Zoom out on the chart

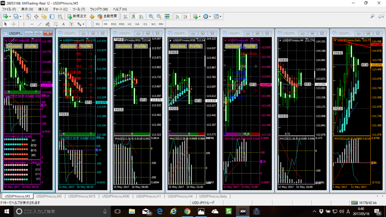point(159,17)
